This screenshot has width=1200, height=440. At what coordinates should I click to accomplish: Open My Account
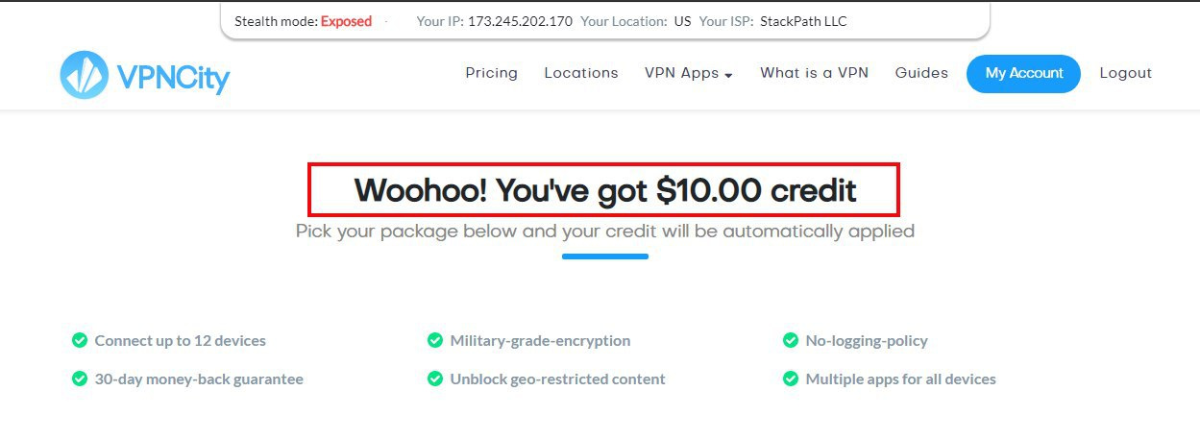[x=1023, y=74]
